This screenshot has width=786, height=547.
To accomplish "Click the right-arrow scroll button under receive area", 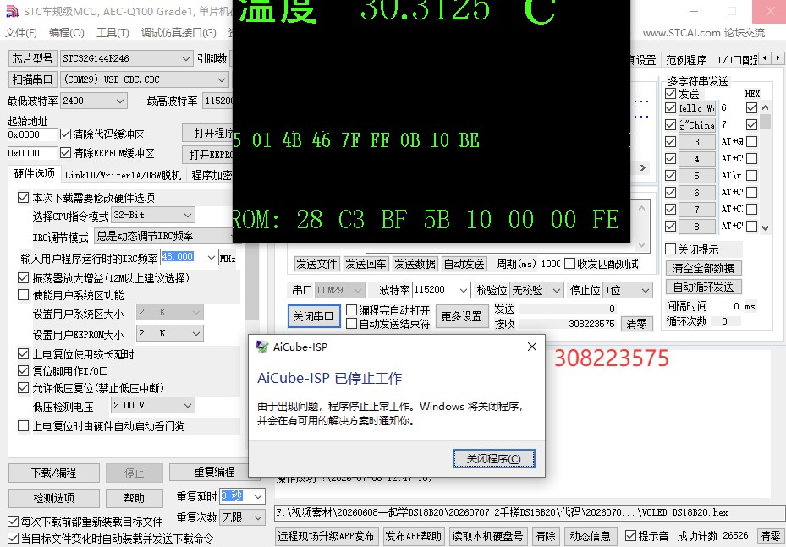I will coord(643,167).
